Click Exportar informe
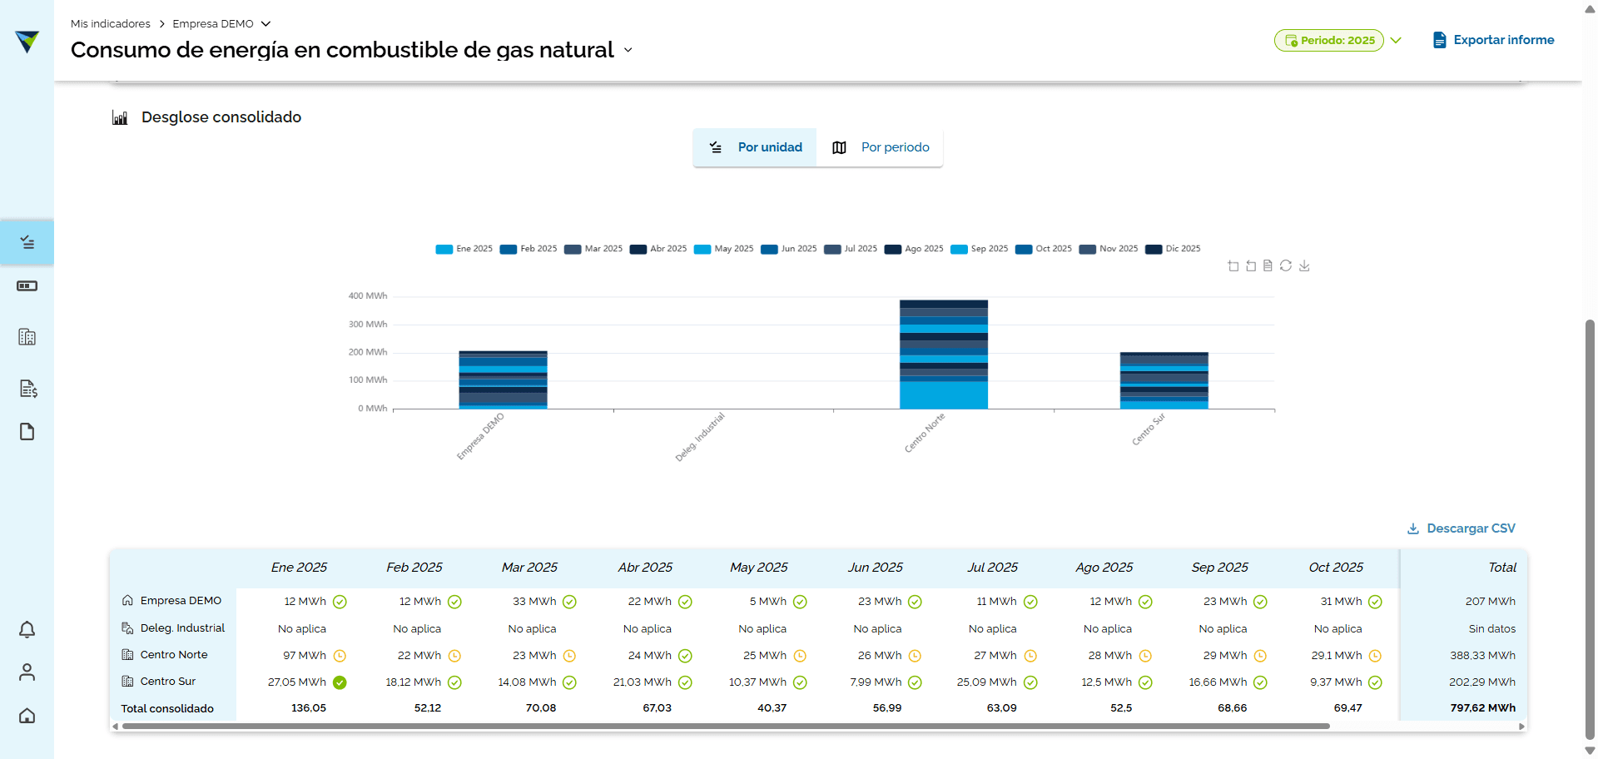Screen dimensions: 1598x759 1493,40
